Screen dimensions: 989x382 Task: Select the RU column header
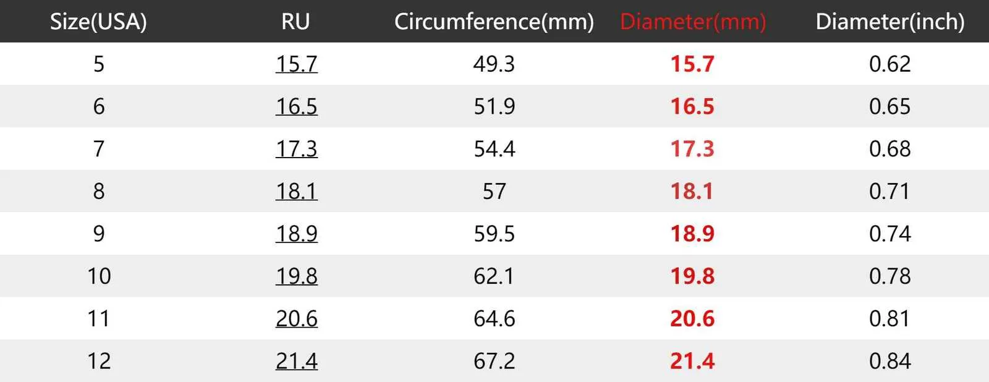[295, 22]
